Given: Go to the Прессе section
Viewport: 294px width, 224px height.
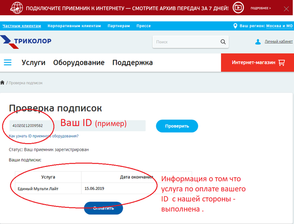Looking at the screenshot, I should [143, 26].
